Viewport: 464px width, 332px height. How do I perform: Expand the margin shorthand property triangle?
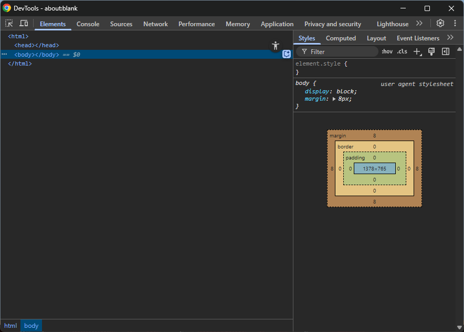point(334,99)
